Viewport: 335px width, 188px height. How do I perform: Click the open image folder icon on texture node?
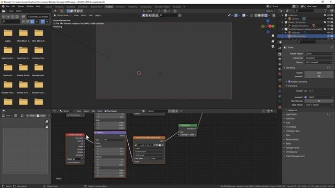[x=160, y=145]
